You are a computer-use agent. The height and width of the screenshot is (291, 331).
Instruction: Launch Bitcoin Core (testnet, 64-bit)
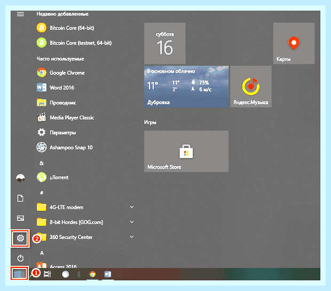coord(74,43)
